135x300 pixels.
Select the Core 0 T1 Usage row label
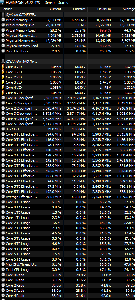pos(18,207)
